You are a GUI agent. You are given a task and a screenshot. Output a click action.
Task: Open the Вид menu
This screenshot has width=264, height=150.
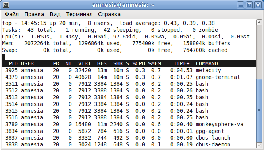(55, 14)
